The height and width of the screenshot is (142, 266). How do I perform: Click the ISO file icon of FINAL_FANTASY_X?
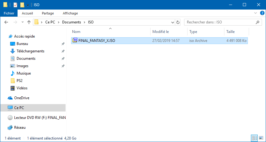tap(75, 40)
